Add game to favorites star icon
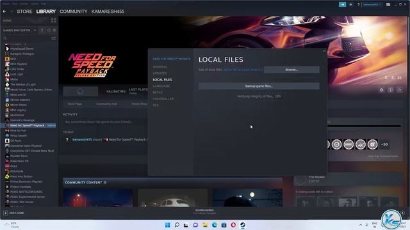Image resolution: width=410 pixels, height=230 pixels. point(399,89)
